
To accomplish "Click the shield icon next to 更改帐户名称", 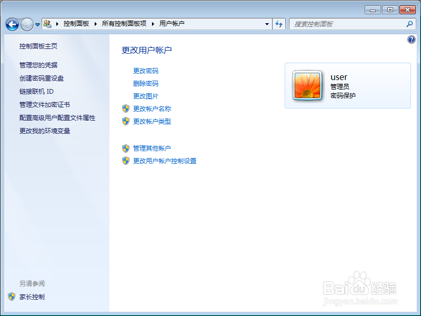I will (126, 108).
